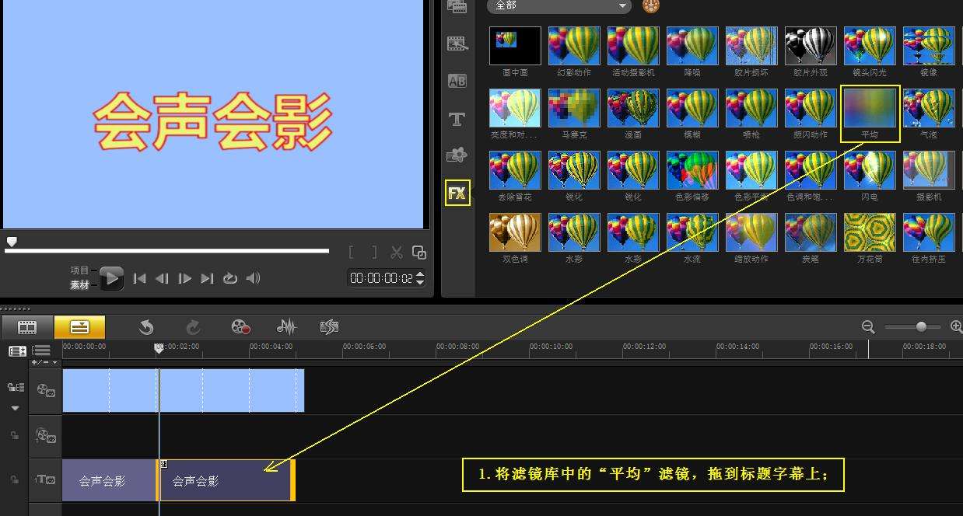Image resolution: width=963 pixels, height=516 pixels.
Task: Open the Sound Mixer waveform icon
Action: (x=287, y=327)
